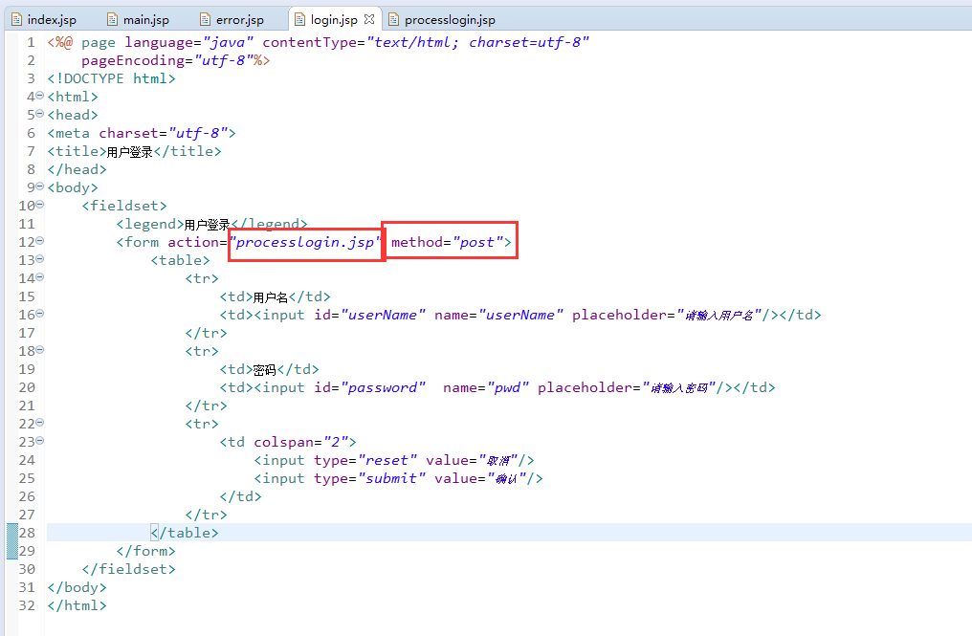Click the error.jsp file icon

tap(205, 20)
